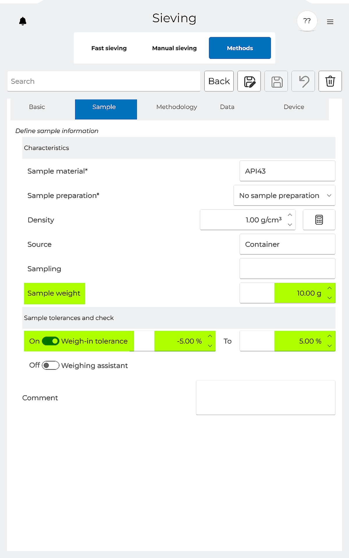The width and height of the screenshot is (349, 558).
Task: Open the hamburger menu
Action: pos(330,22)
